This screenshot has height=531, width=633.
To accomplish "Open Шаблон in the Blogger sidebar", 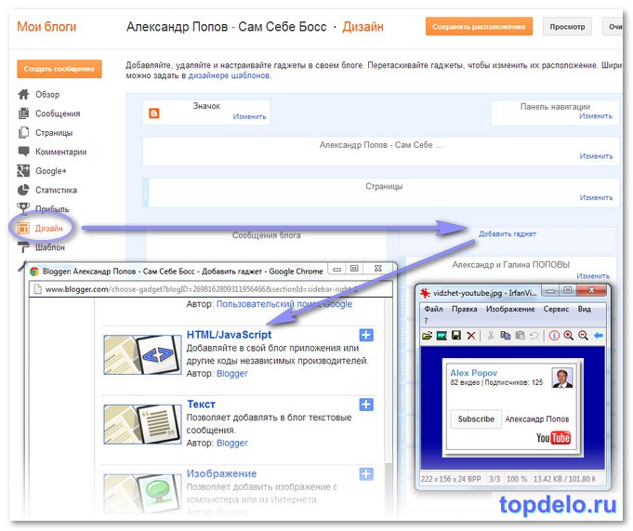I will [x=41, y=247].
